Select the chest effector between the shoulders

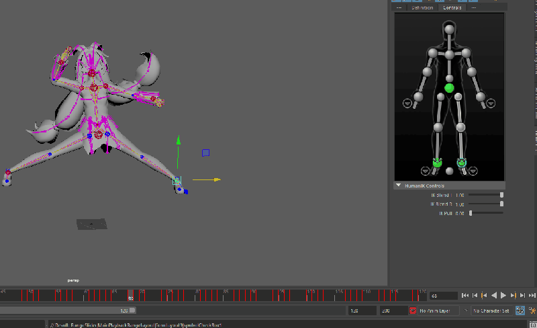449,54
